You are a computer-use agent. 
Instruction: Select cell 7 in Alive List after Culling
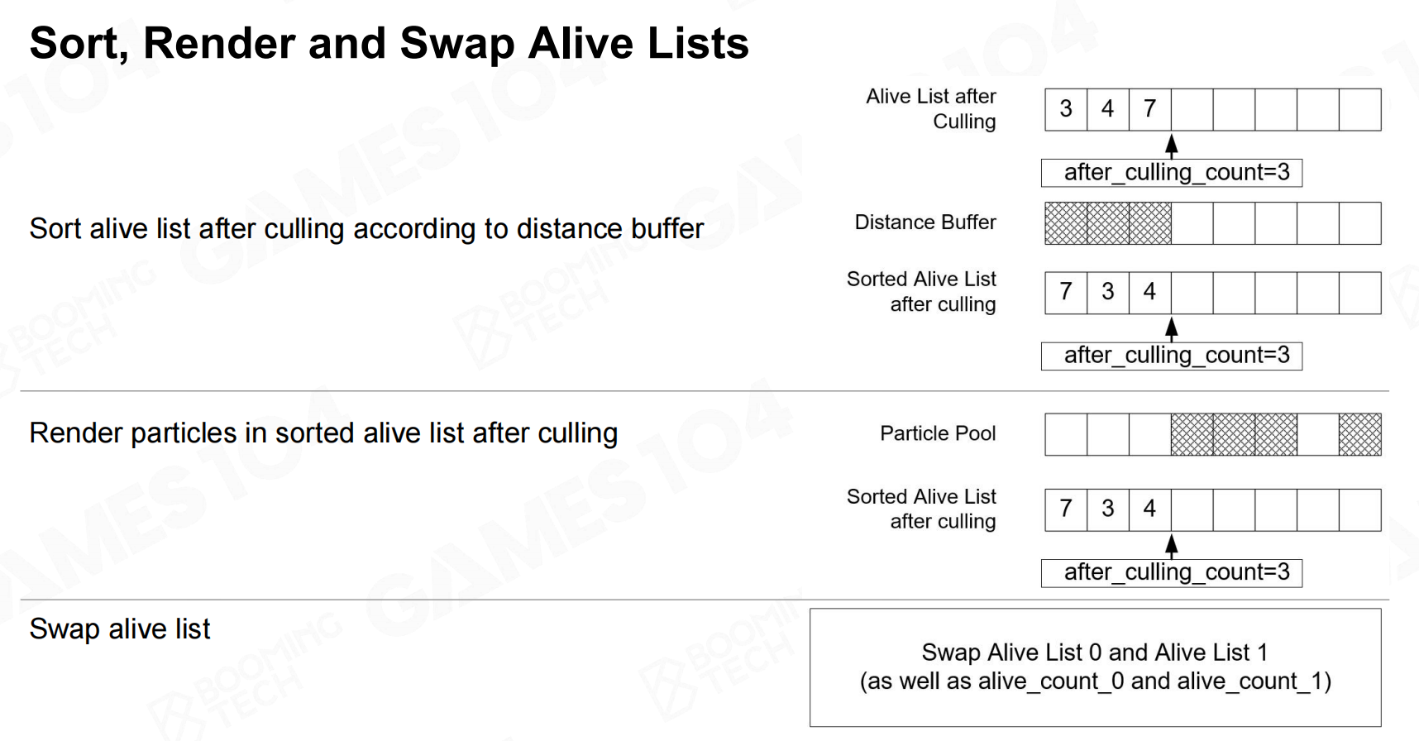click(1150, 109)
